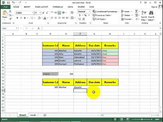The height and width of the screenshot is (122, 163).
Task: Click the Paste clipboard icon
Action: (5, 13)
